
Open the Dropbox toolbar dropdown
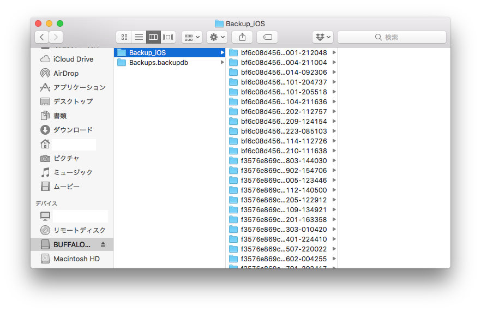[x=322, y=37]
